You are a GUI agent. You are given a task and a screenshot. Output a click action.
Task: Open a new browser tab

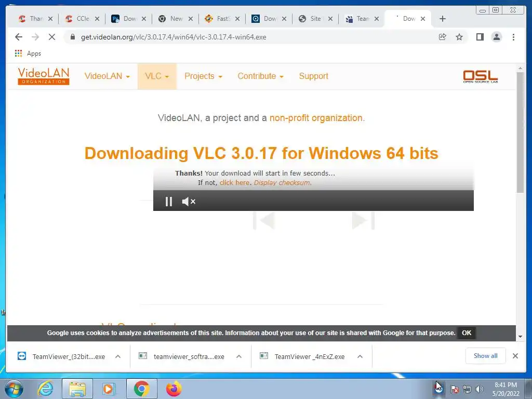point(443,19)
